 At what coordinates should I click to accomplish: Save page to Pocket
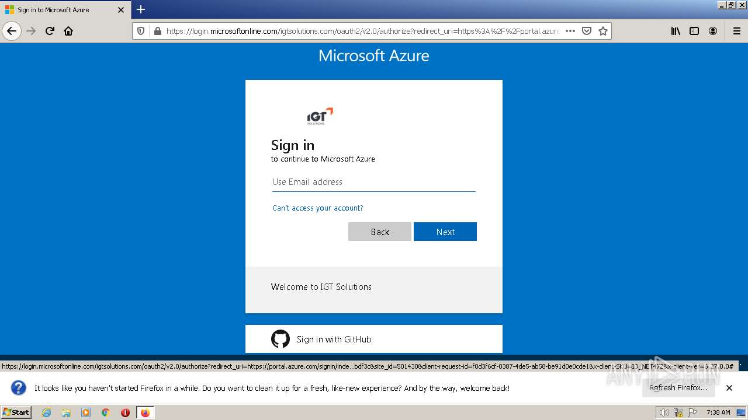(x=587, y=31)
